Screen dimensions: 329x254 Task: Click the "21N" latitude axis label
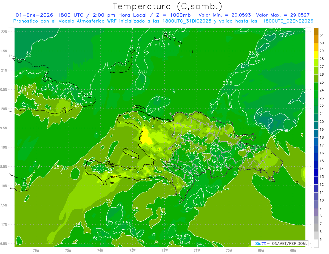(x=4, y=70)
